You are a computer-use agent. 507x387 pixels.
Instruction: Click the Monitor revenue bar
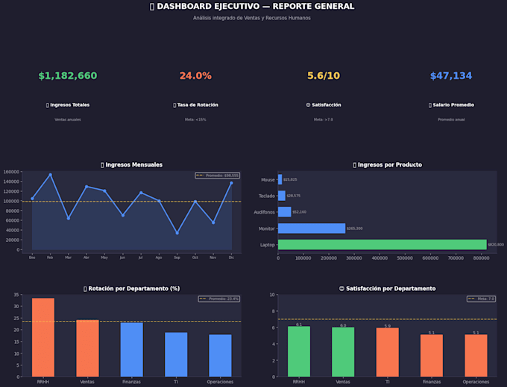click(x=312, y=228)
